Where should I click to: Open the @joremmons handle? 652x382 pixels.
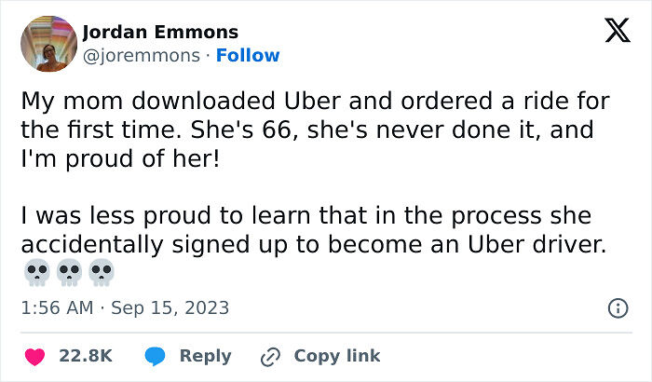point(141,56)
